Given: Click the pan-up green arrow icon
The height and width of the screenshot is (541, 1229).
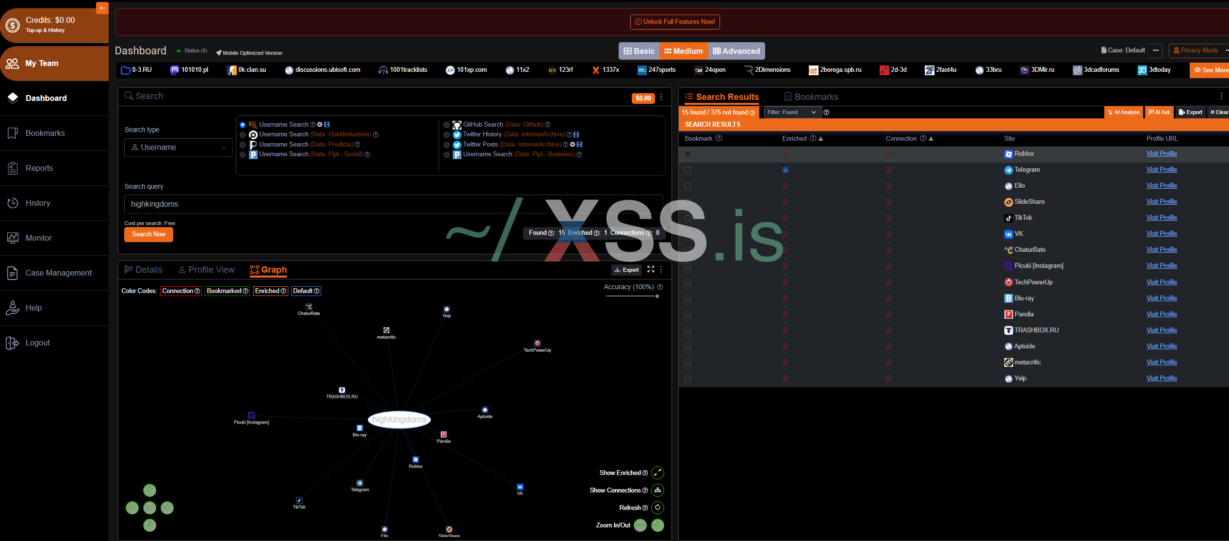Looking at the screenshot, I should tap(149, 490).
